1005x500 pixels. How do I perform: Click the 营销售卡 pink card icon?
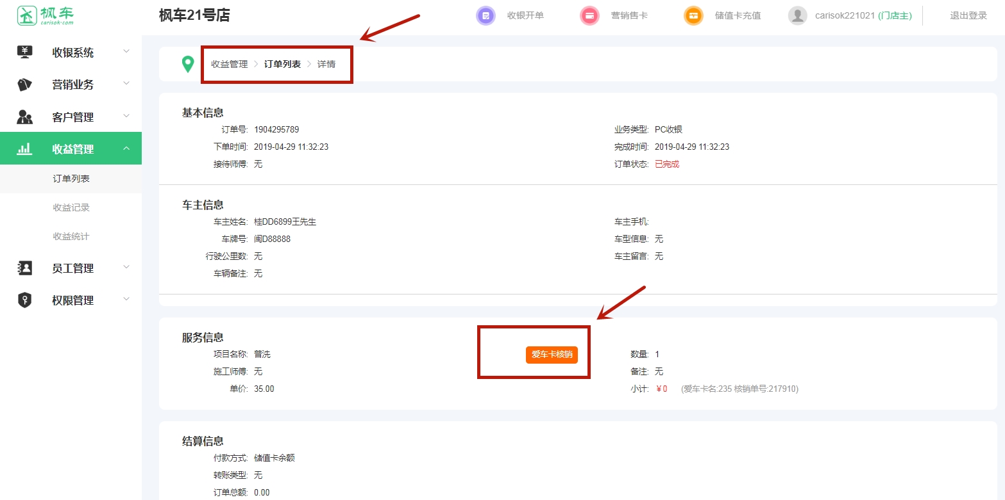tap(589, 15)
